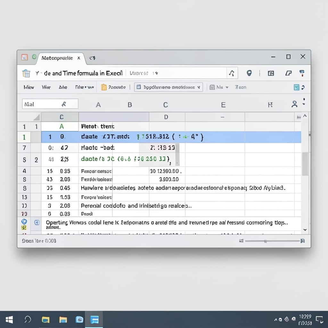
Task: Click the reading view icon in top toolbar
Action: coord(271,73)
